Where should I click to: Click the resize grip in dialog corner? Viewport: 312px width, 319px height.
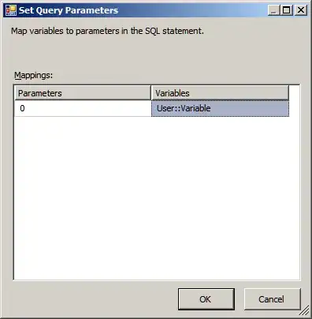coord(304,310)
